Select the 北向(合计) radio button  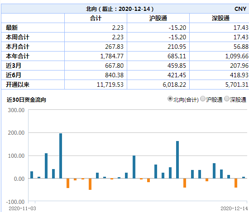pyautogui.click(x=170, y=99)
